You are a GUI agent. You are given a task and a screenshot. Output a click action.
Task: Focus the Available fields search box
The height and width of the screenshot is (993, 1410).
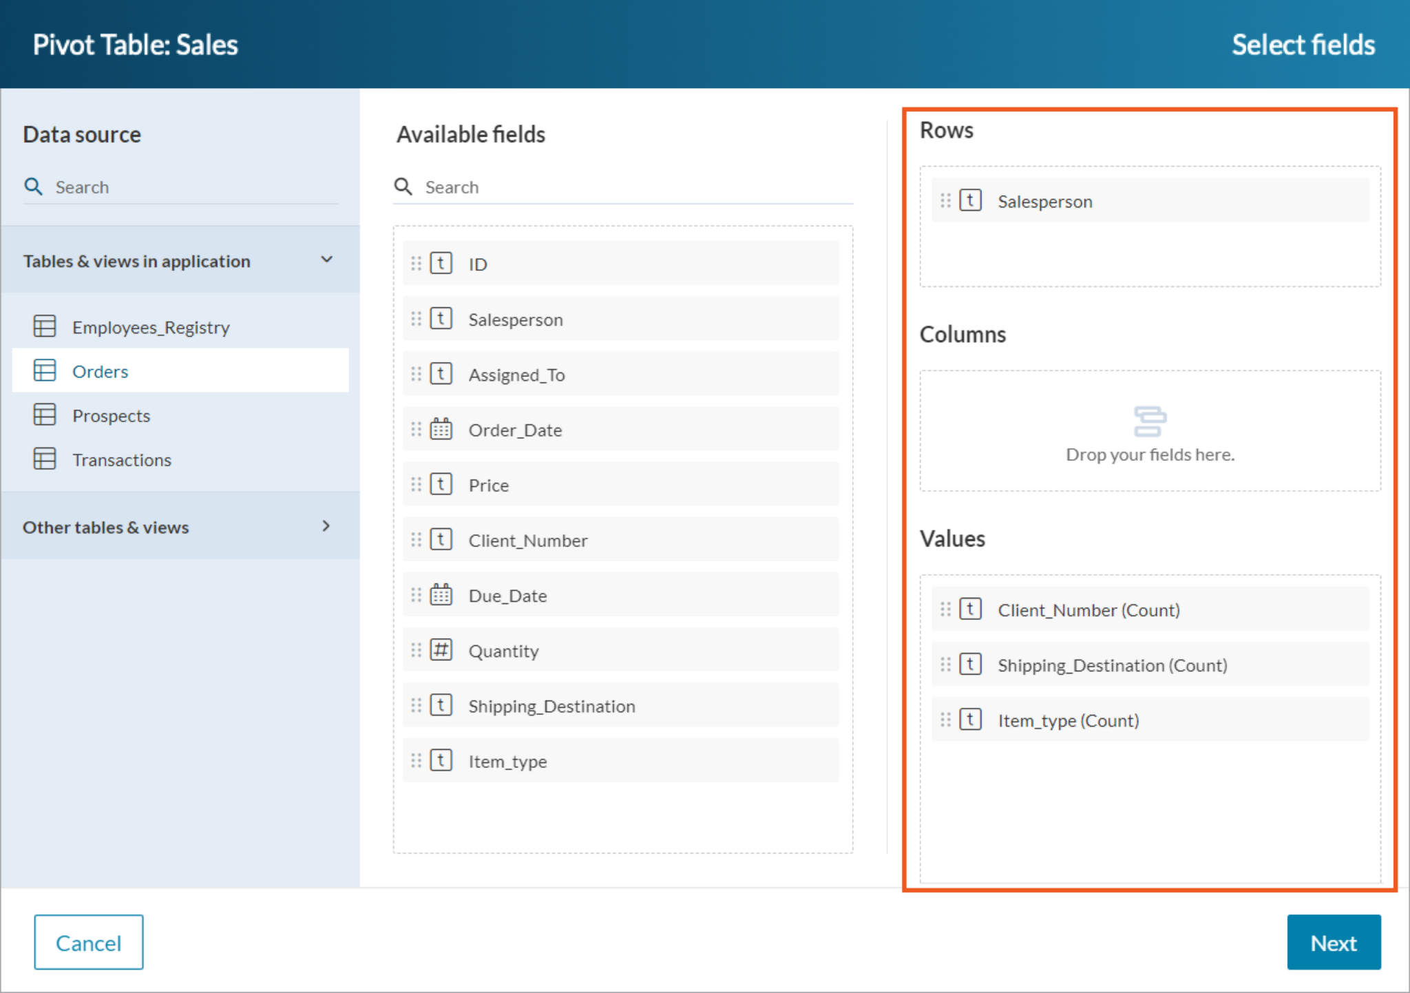[623, 187]
